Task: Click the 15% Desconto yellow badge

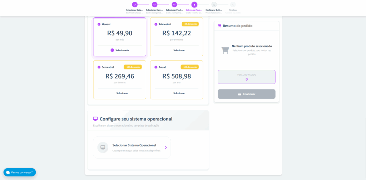Action: [x=189, y=67]
